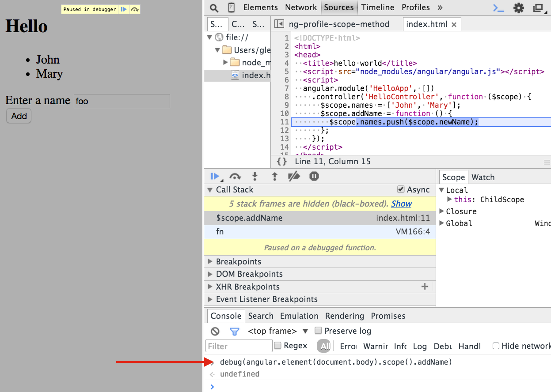
Task: Filter console by Info level
Action: (x=400, y=347)
